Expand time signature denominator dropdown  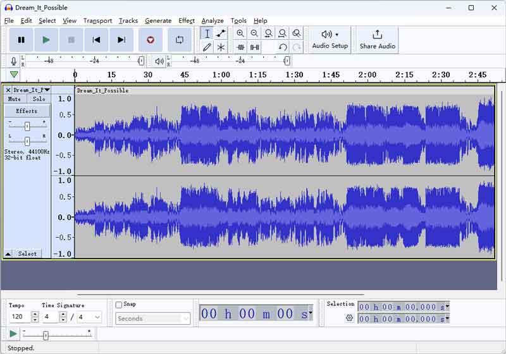point(97,317)
